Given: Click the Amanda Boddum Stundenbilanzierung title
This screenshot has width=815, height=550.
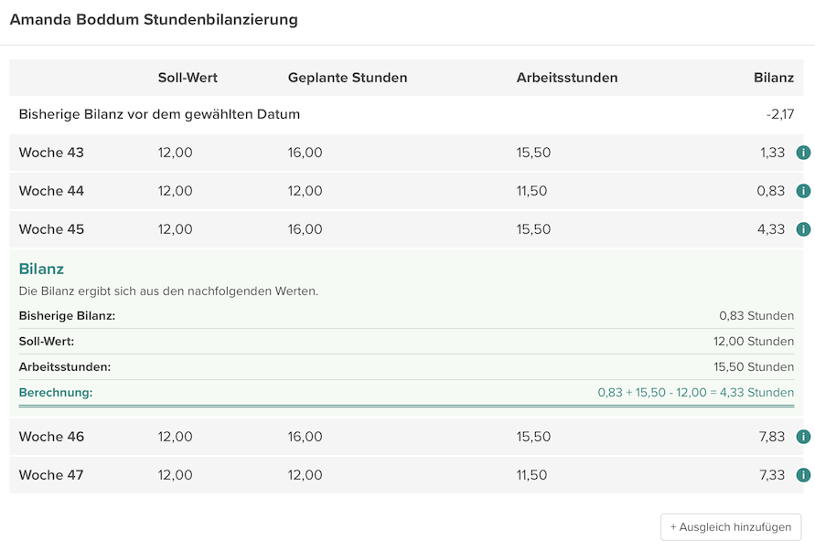Looking at the screenshot, I should [x=153, y=19].
